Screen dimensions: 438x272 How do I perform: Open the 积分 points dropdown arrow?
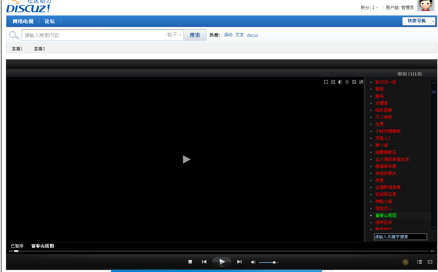(x=377, y=8)
